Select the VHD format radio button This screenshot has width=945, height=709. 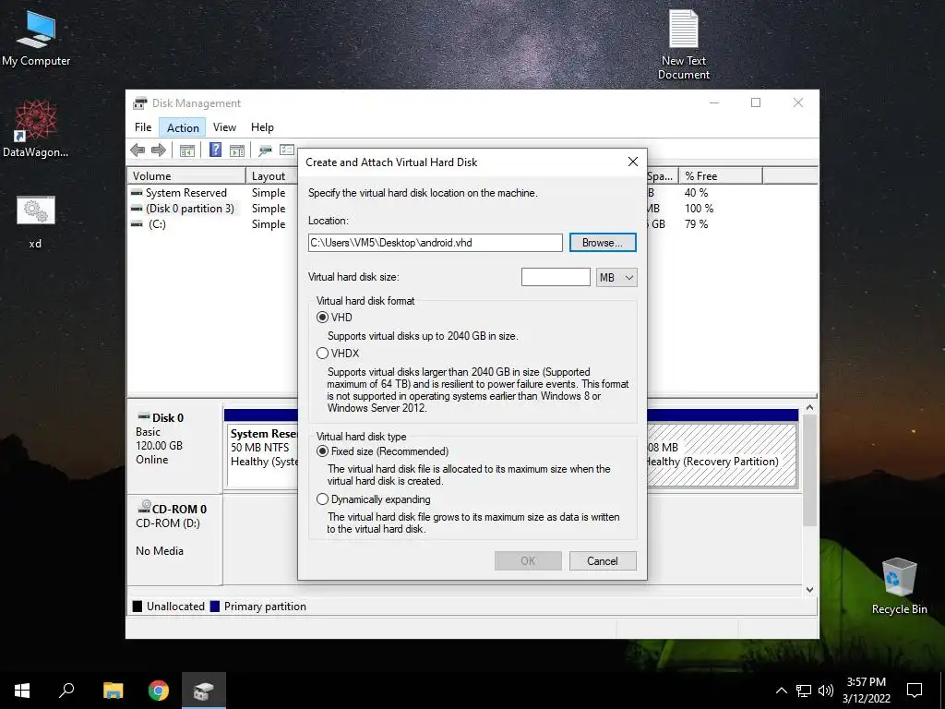(x=322, y=318)
